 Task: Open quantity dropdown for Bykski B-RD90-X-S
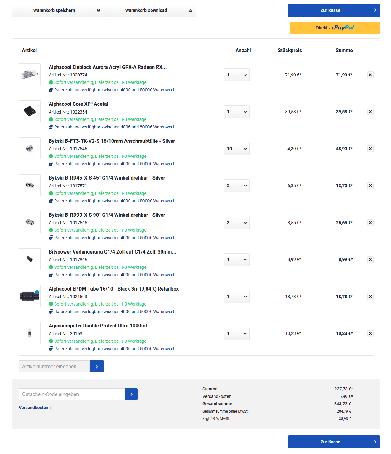tap(237, 223)
